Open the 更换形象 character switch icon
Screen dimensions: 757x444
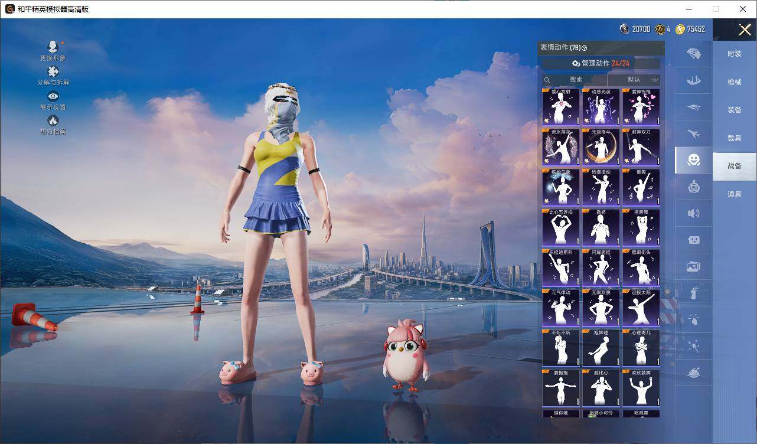coord(53,47)
